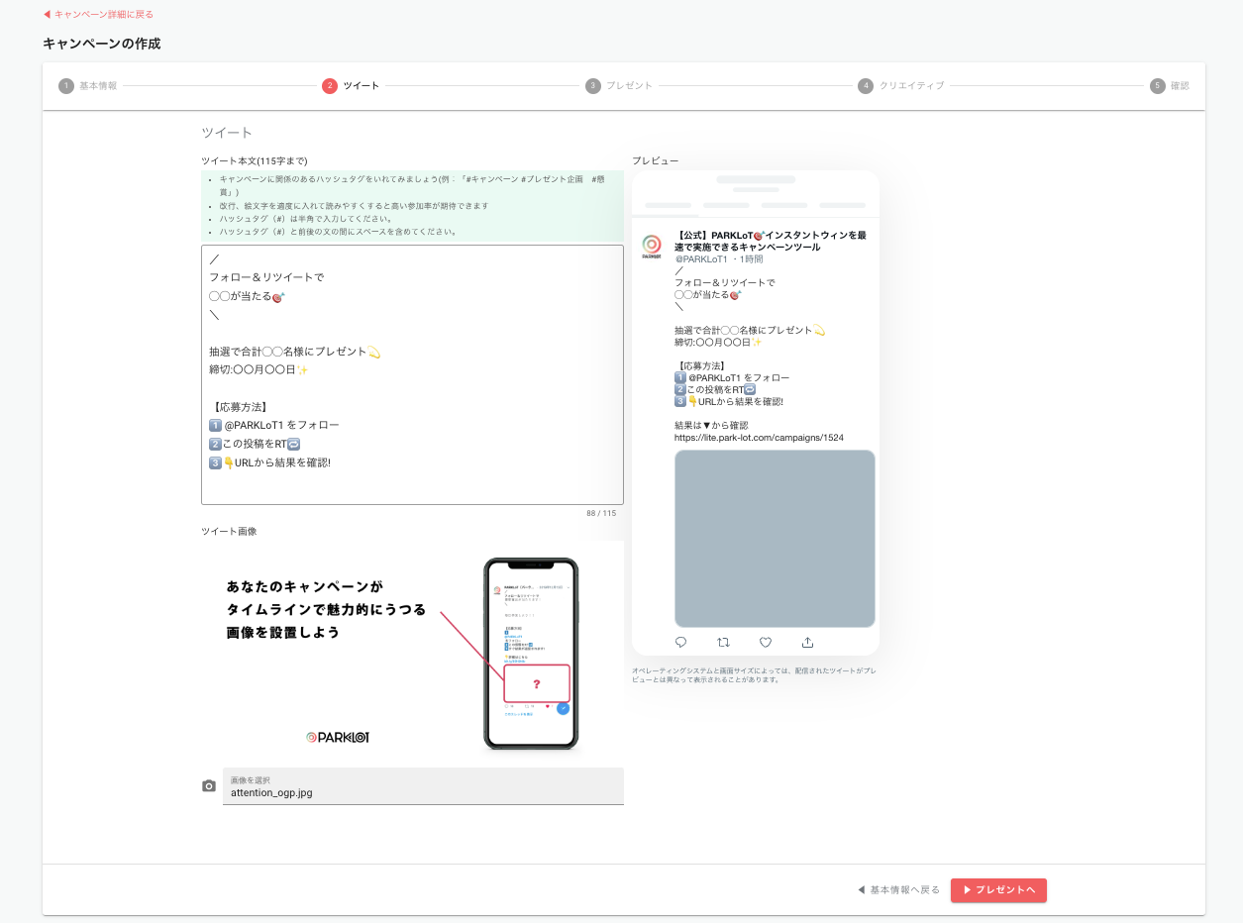This screenshot has width=1243, height=923.
Task: Jump to the プレゼント step
Action: point(623,86)
